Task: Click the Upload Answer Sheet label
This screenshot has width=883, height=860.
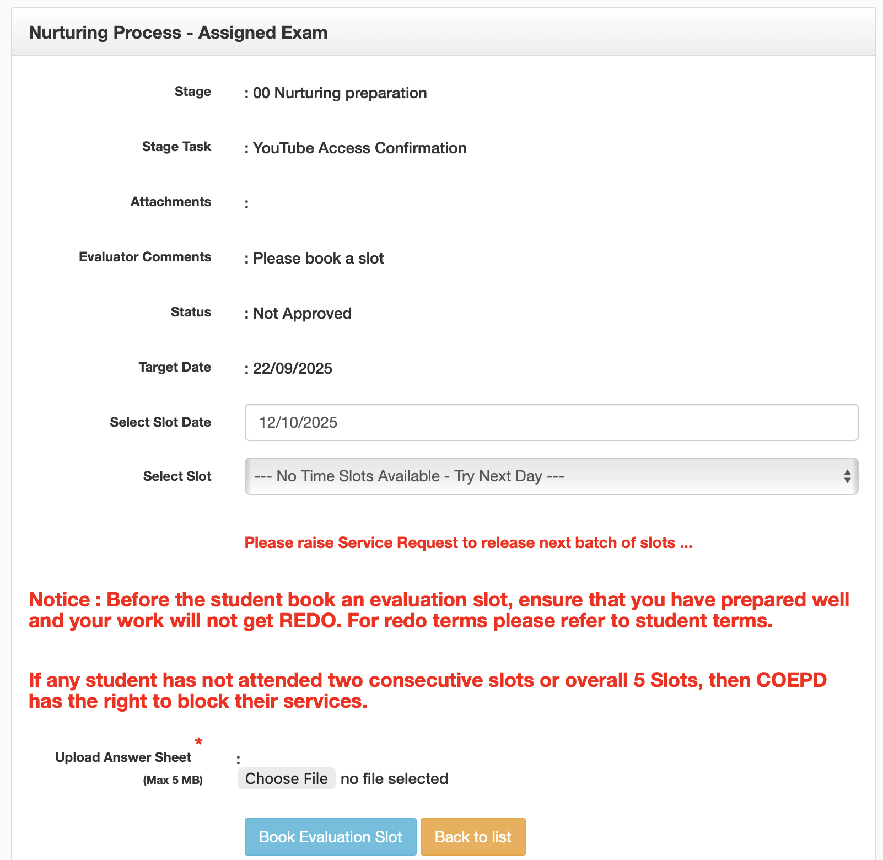Action: (123, 757)
